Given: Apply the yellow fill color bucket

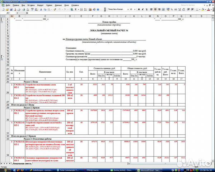Looking at the screenshot, I should click(203, 9).
